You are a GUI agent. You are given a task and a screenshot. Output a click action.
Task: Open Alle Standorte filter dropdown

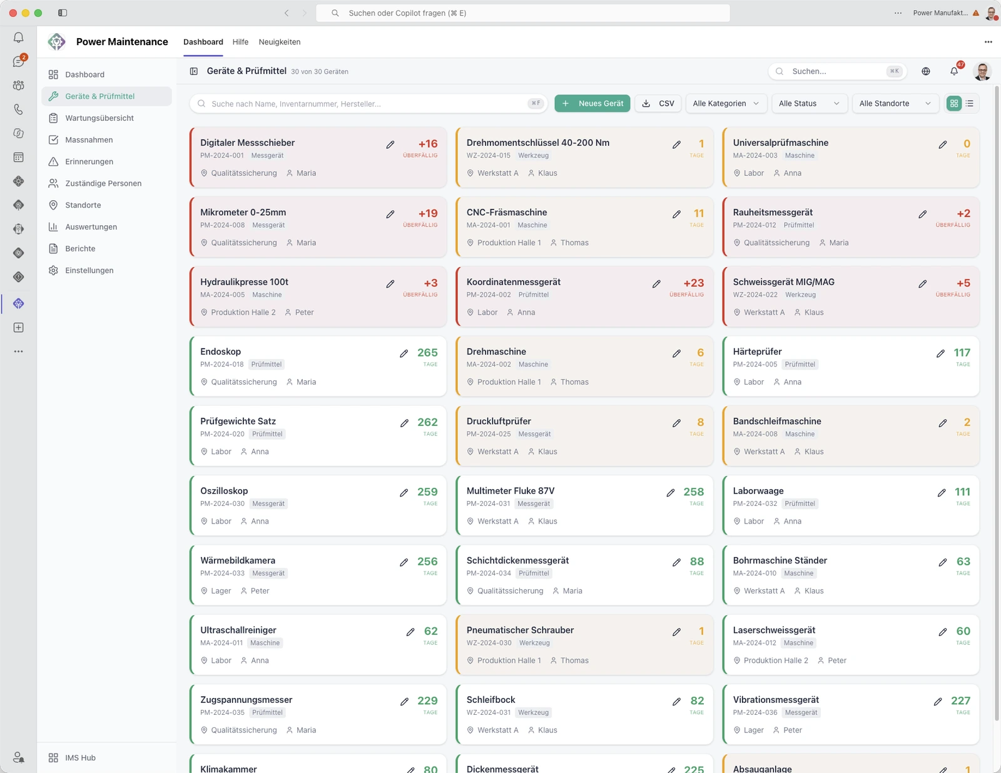895,103
